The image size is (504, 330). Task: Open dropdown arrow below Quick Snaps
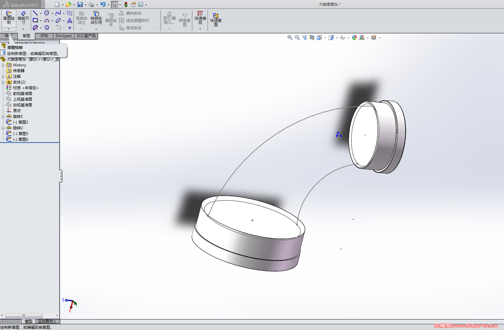point(200,29)
